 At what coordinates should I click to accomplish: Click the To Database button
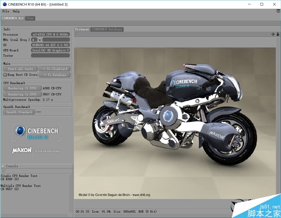[x=55, y=75]
